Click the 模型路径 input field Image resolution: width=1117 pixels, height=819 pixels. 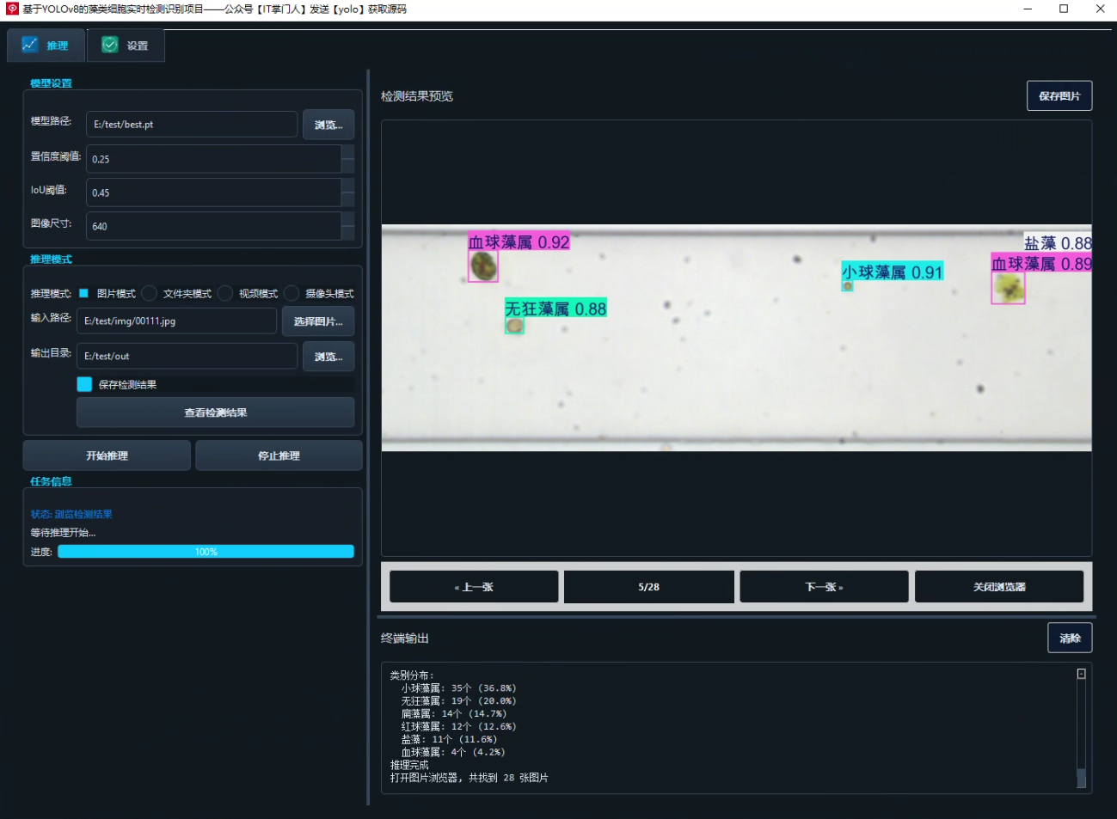pyautogui.click(x=192, y=125)
